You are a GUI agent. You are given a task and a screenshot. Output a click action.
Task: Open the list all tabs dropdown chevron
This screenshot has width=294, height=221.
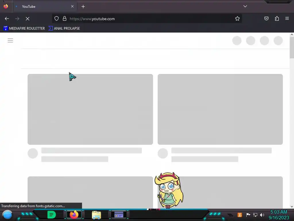tap(245, 6)
